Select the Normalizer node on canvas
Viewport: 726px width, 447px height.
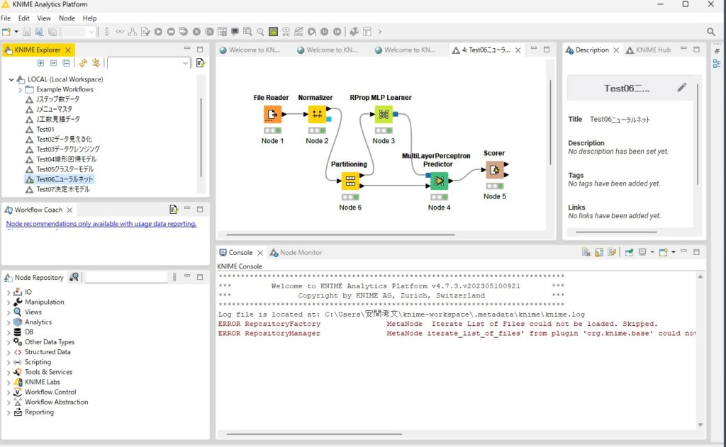[316, 114]
